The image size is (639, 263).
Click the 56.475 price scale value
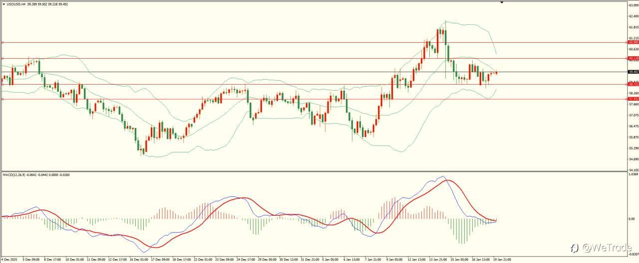633,127
